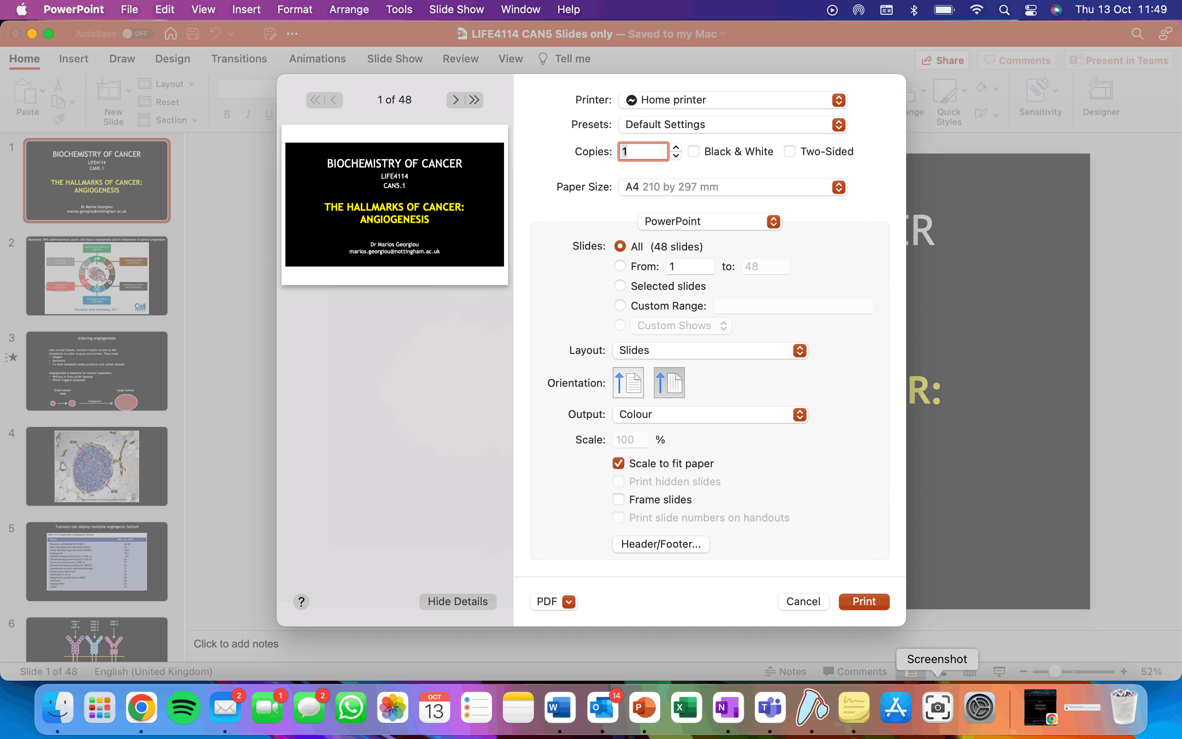Open the Paper Size A4 dropdown
Image resolution: width=1182 pixels, height=739 pixels.
click(732, 187)
